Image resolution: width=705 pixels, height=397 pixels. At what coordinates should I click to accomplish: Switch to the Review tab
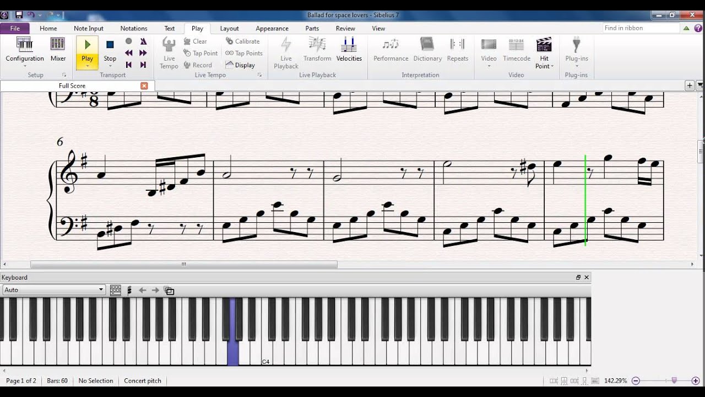(345, 28)
